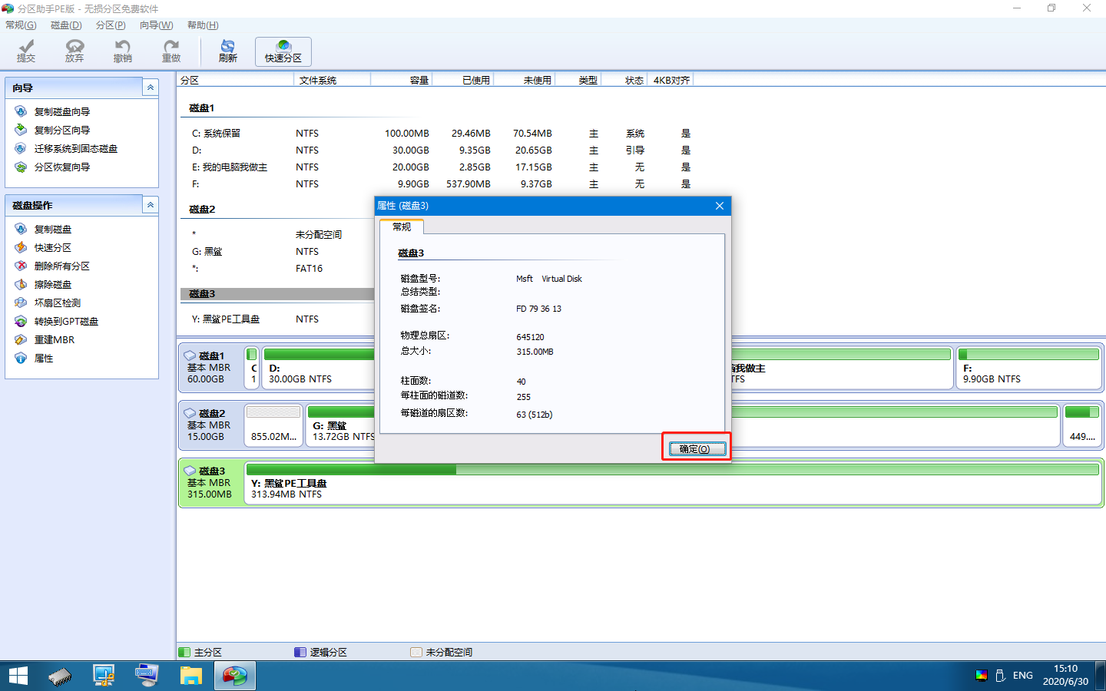Start the 复制磁盘向导 wizard
The image size is (1106, 691).
pos(62,111)
